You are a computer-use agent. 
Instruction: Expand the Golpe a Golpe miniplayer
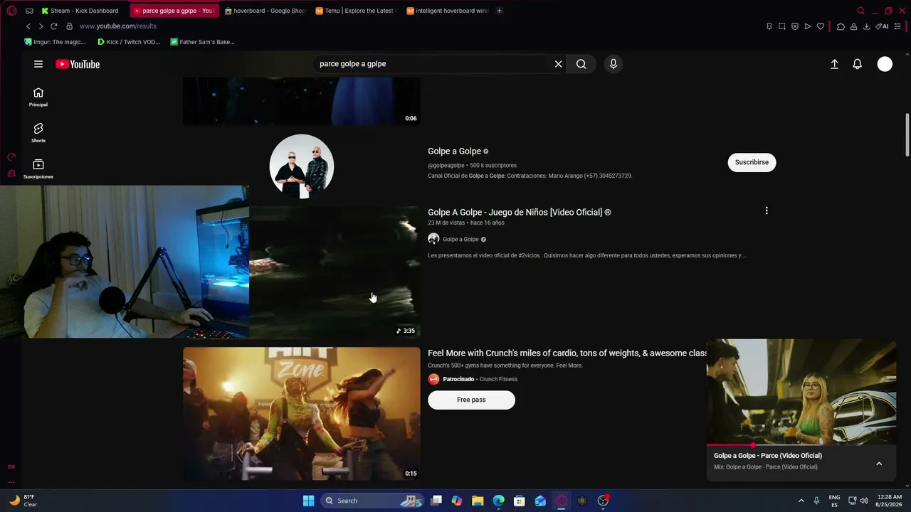(879, 464)
